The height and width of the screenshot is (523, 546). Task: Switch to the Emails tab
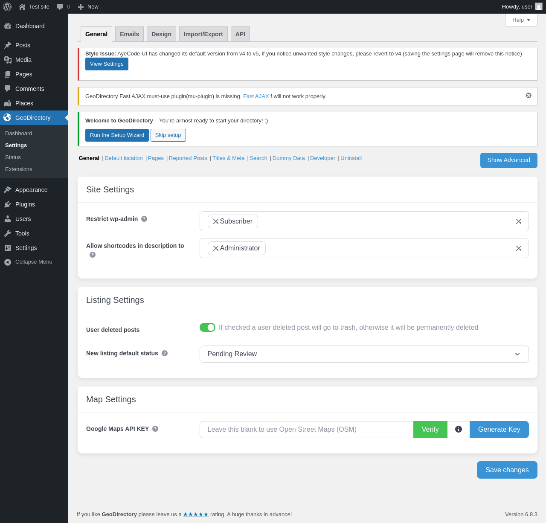pos(129,34)
